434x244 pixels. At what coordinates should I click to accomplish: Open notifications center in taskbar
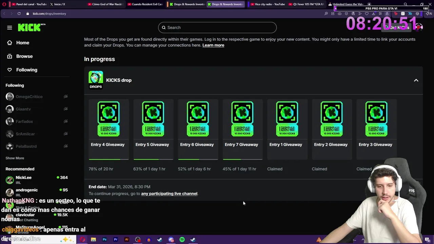[428, 240]
